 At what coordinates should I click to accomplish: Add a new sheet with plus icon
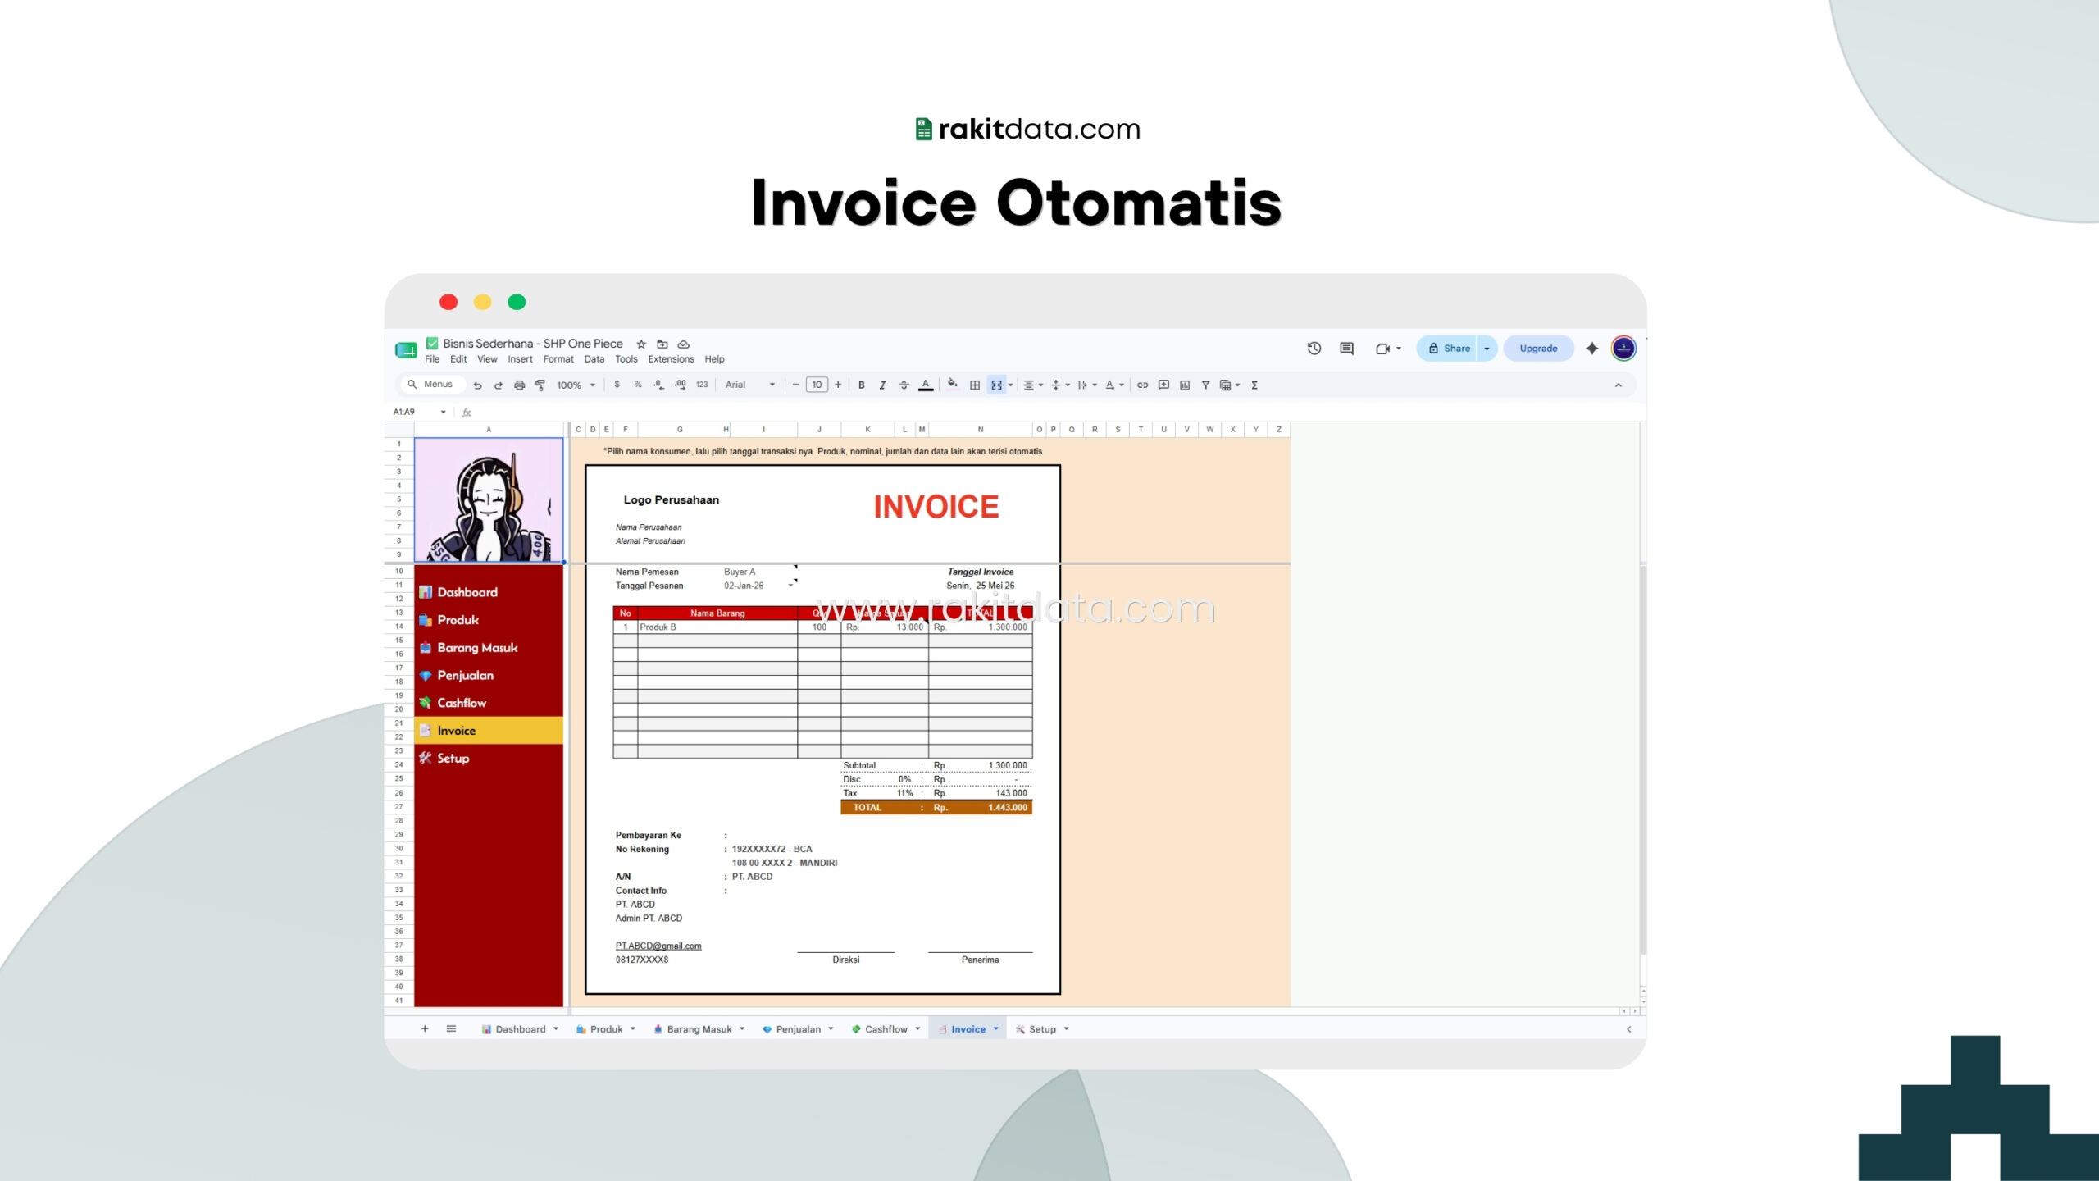(425, 1029)
